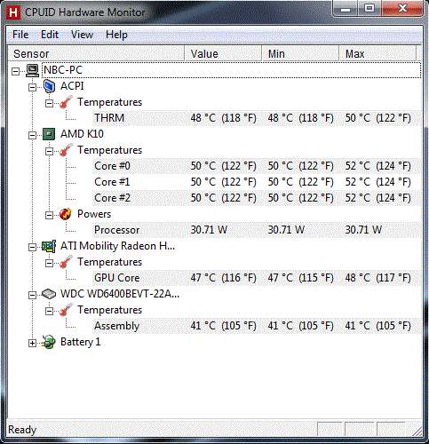Click the CPUID red H title bar icon

(x=13, y=13)
